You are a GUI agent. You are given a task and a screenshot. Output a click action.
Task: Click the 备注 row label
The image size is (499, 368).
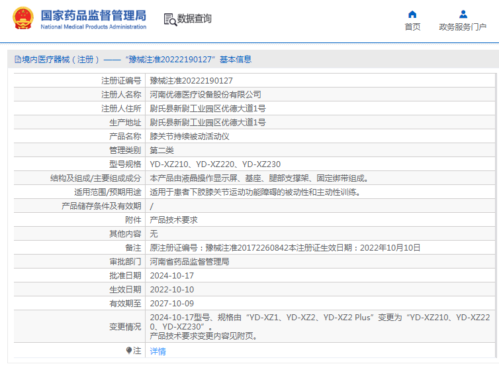(133, 248)
